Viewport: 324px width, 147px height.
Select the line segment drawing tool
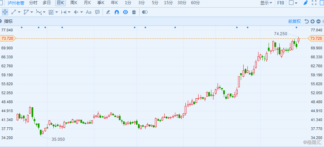coord(14,12)
